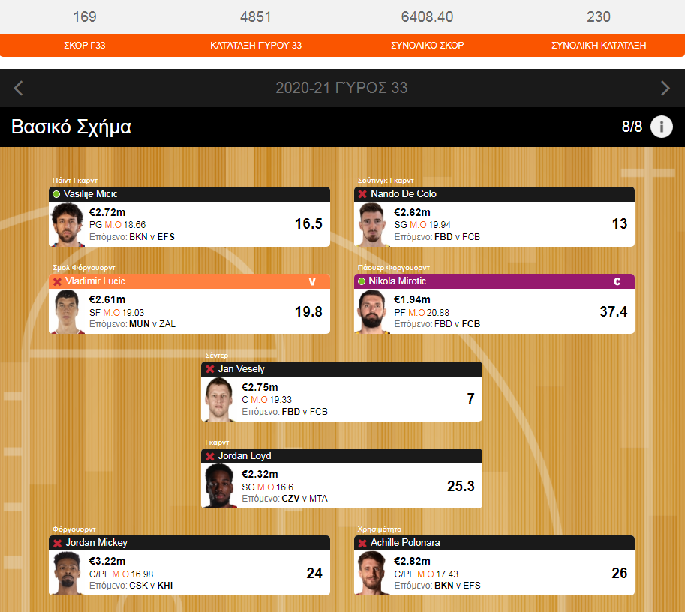
Task: Go to previous round with left arrow
Action: point(18,88)
